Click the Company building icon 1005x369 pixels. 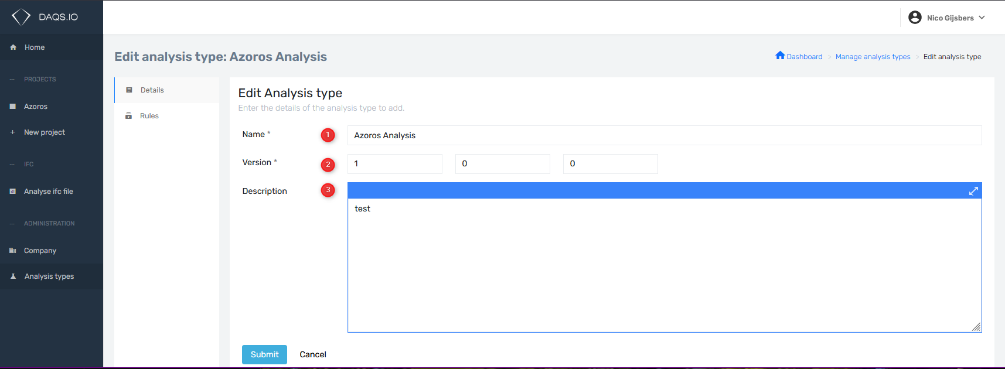[12, 251]
